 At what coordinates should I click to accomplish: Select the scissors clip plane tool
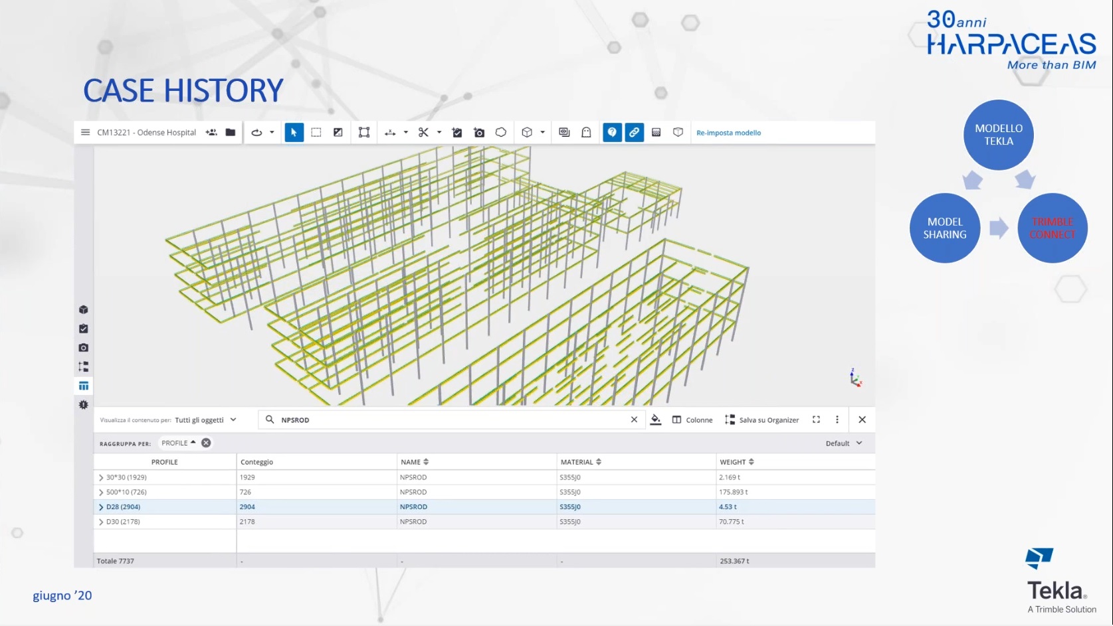point(423,132)
